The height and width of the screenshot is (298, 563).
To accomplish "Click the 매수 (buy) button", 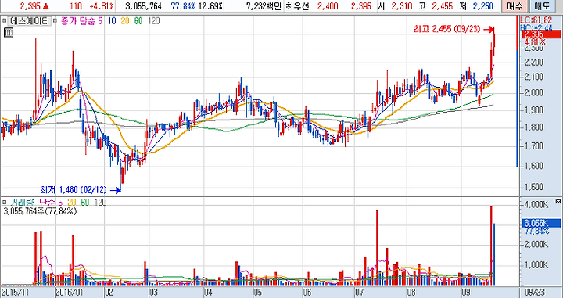I will pos(515,6).
